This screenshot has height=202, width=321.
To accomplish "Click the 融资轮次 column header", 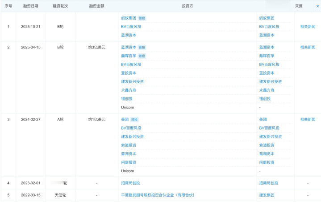I will (x=60, y=6).
